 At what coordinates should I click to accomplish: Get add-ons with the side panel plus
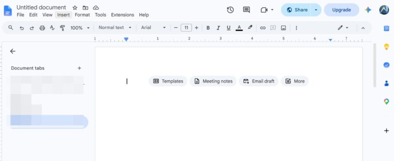[x=386, y=131]
